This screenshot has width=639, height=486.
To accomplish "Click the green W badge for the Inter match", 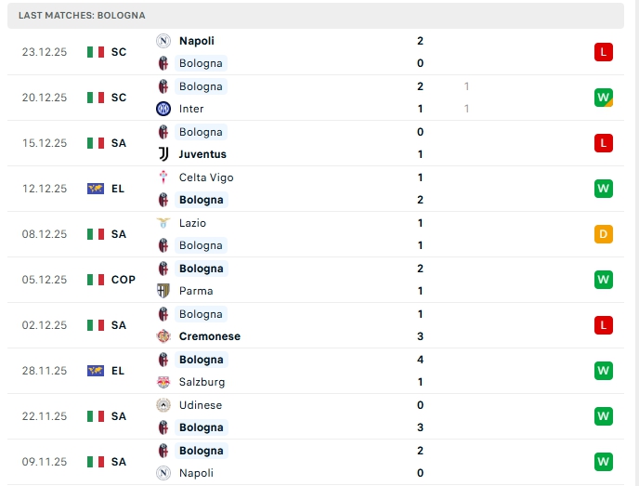I will click(x=604, y=98).
